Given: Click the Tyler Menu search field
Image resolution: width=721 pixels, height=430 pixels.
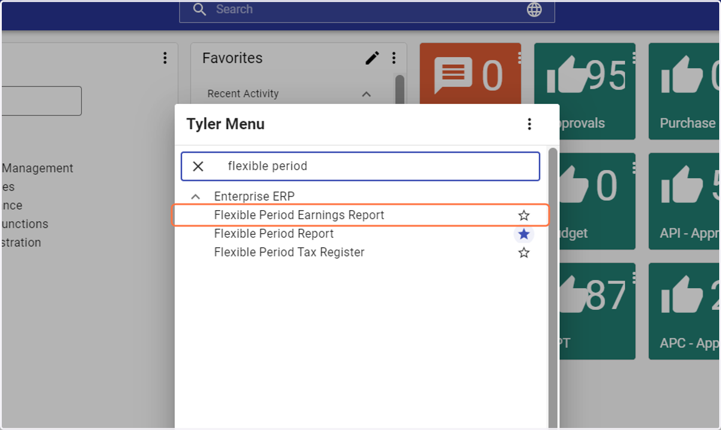Looking at the screenshot, I should (360, 166).
